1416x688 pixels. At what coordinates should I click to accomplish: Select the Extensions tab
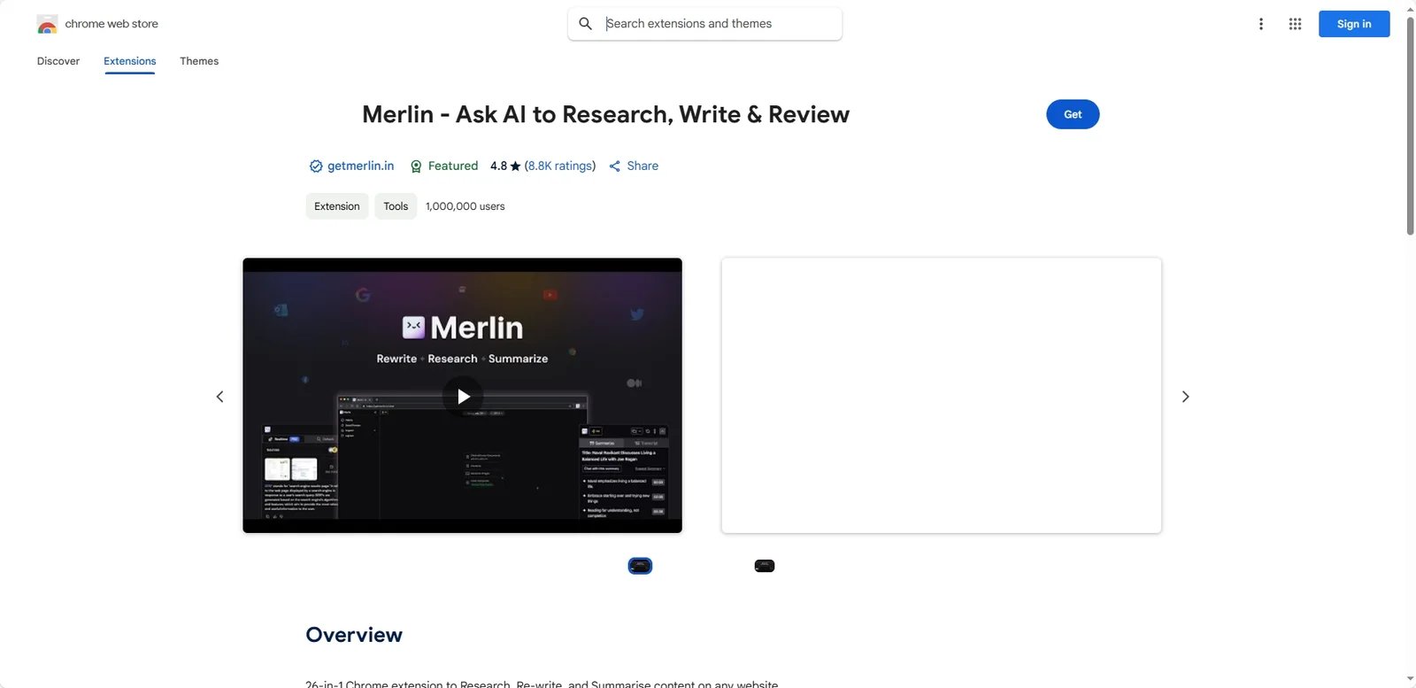point(129,61)
